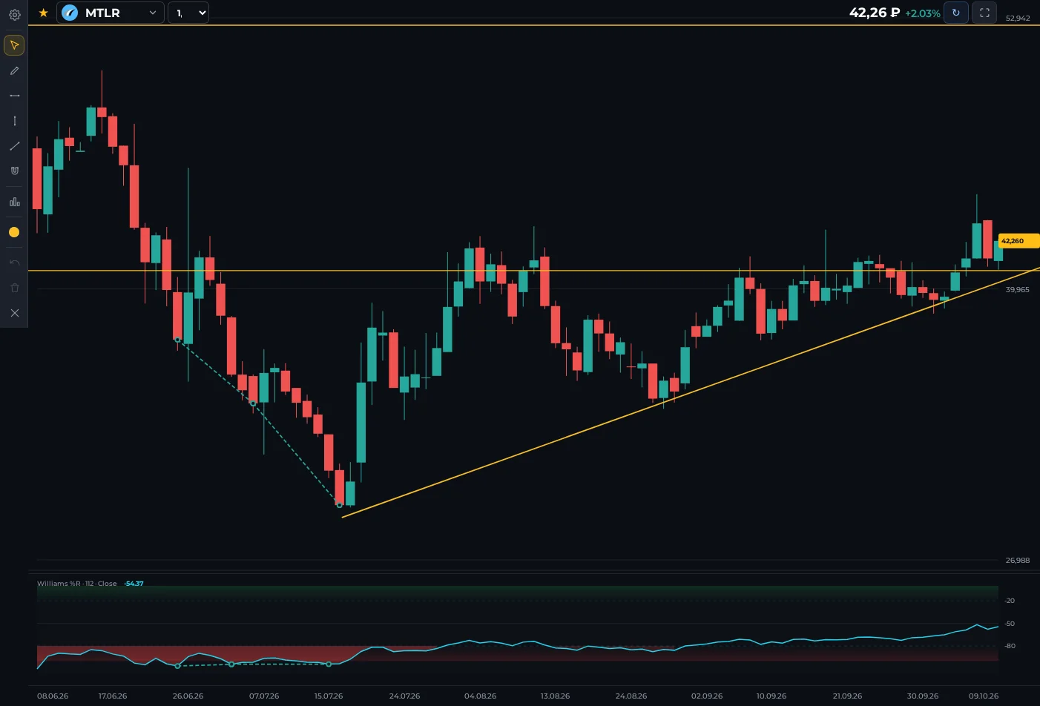Viewport: 1040px width, 706px height.
Task: Open chart settings gear
Action: (14, 14)
